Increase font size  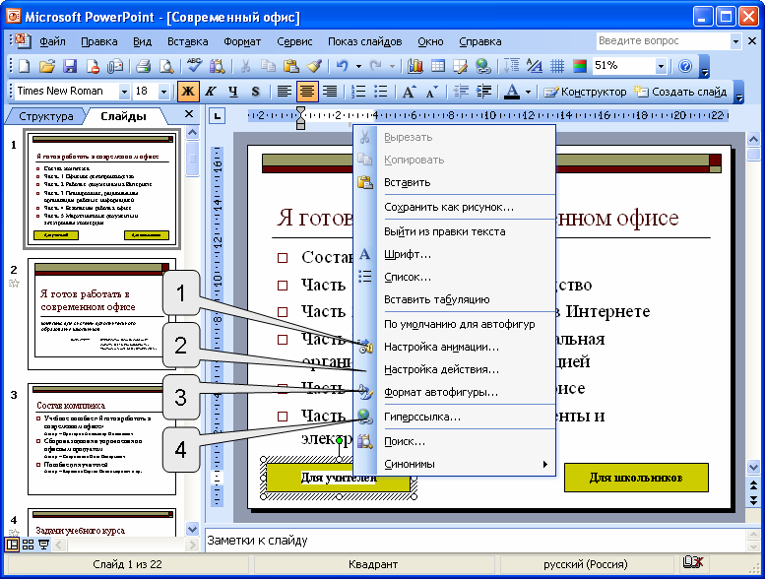tap(409, 92)
